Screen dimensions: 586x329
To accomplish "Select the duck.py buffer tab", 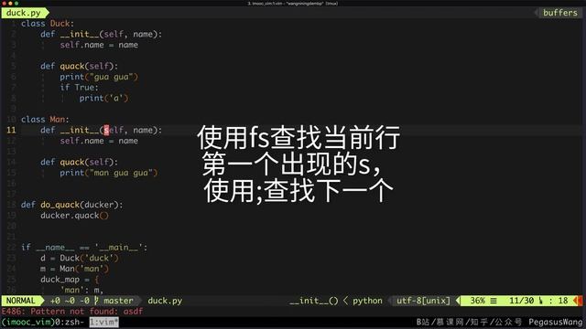I will pyautogui.click(x=24, y=13).
